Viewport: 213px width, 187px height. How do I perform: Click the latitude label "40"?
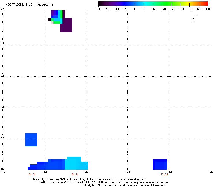[2, 9]
